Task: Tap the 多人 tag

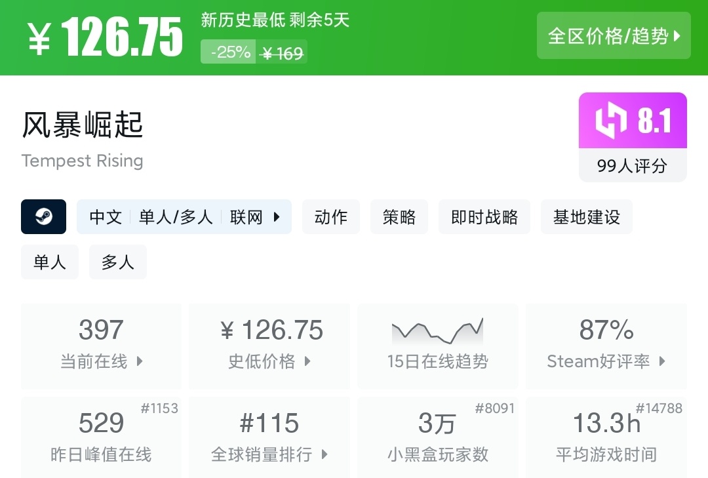Action: [118, 262]
